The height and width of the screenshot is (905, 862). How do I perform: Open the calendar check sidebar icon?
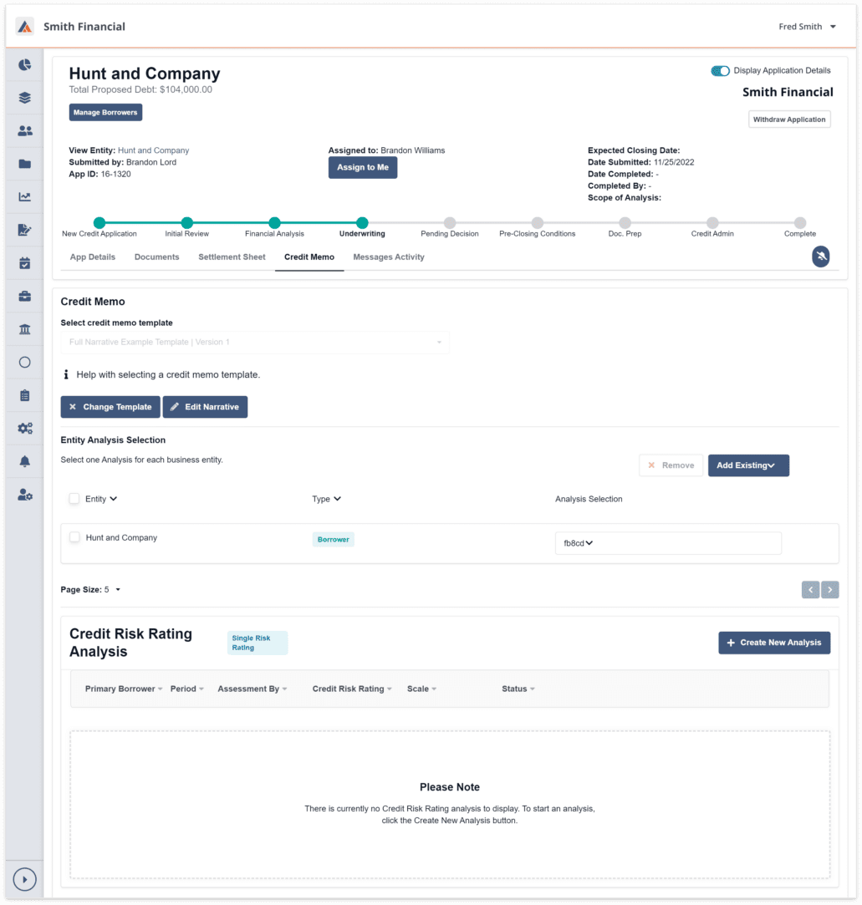[25, 263]
